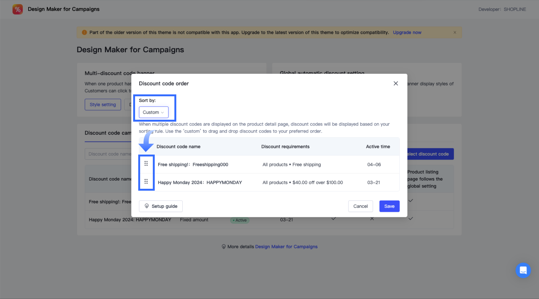Dismiss the theme compatibility warning banner
Viewport: 539px width, 299px height.
pyautogui.click(x=455, y=32)
